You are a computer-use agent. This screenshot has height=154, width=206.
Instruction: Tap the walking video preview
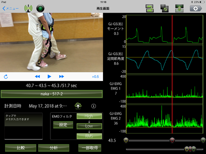coord(51,42)
